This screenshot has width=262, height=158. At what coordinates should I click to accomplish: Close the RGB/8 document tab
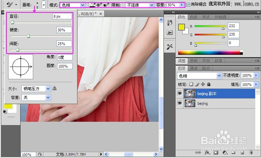(x=100, y=14)
